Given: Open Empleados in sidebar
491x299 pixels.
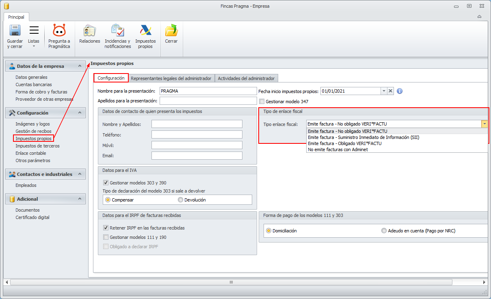Looking at the screenshot, I should coord(26,185).
